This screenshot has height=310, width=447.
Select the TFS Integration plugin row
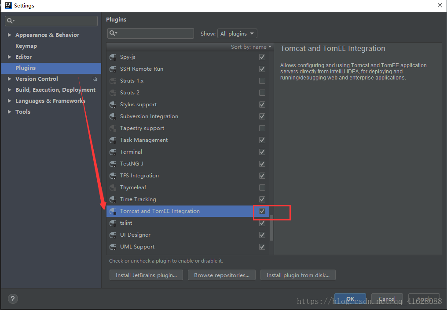188,176
